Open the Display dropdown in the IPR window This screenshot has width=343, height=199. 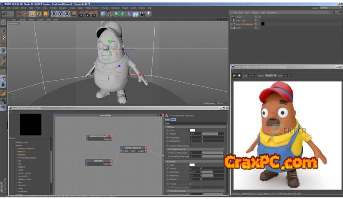(271, 76)
